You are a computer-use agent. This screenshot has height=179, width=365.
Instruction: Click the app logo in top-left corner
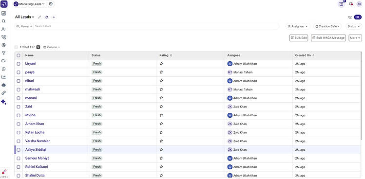pos(4,4)
